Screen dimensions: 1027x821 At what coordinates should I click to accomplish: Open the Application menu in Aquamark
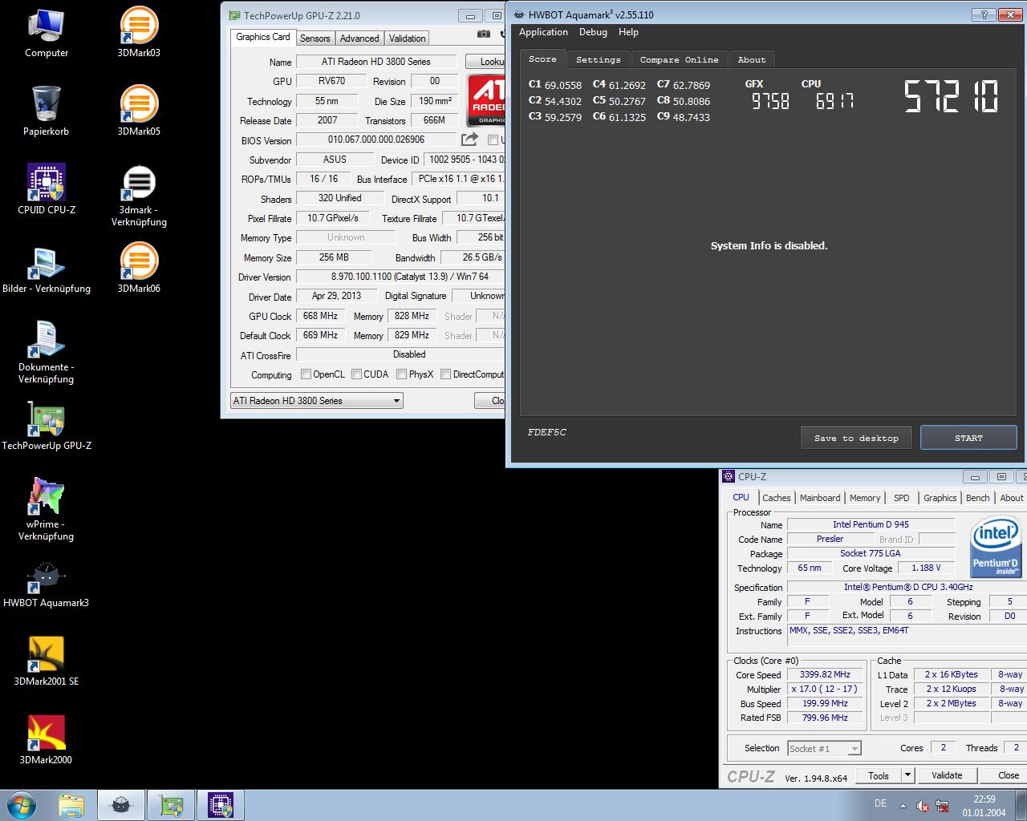543,32
